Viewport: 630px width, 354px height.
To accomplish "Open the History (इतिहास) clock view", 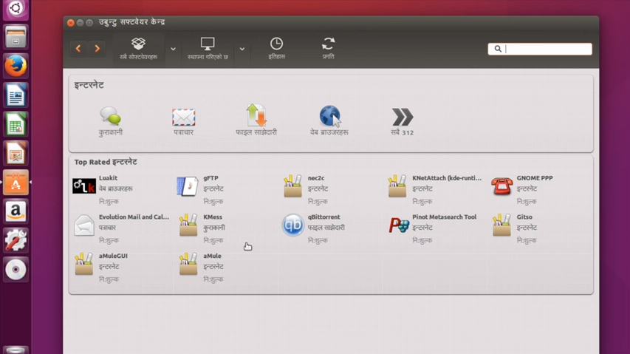I will [x=276, y=49].
